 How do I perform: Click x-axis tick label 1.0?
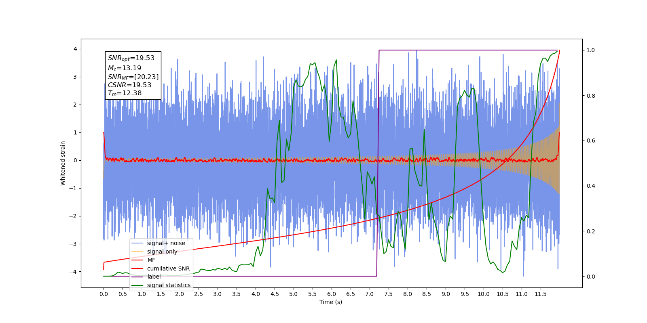[x=142, y=294]
